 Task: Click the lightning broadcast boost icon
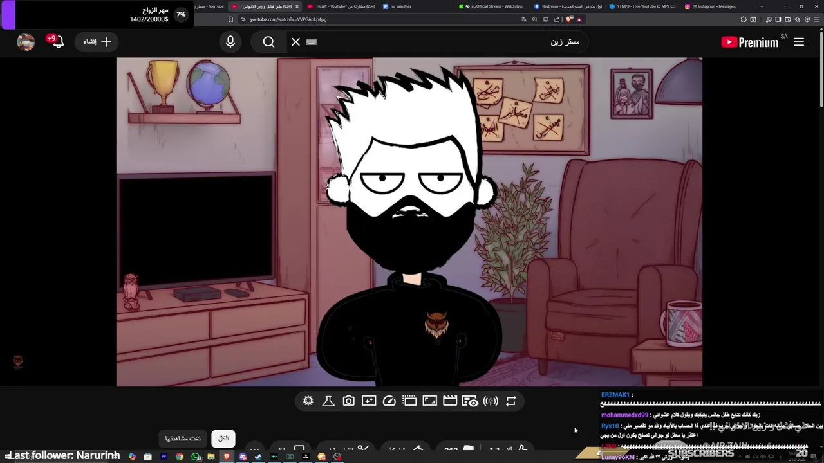(491, 401)
